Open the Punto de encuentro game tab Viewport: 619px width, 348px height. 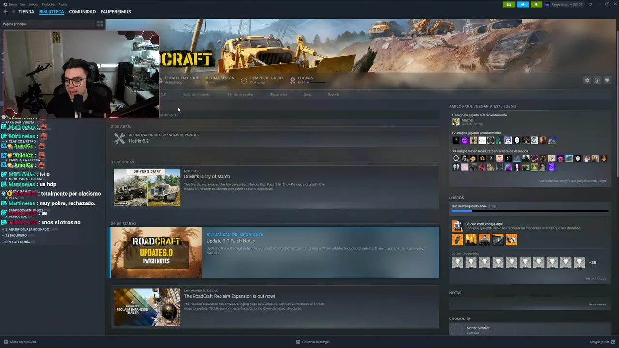tap(197, 94)
